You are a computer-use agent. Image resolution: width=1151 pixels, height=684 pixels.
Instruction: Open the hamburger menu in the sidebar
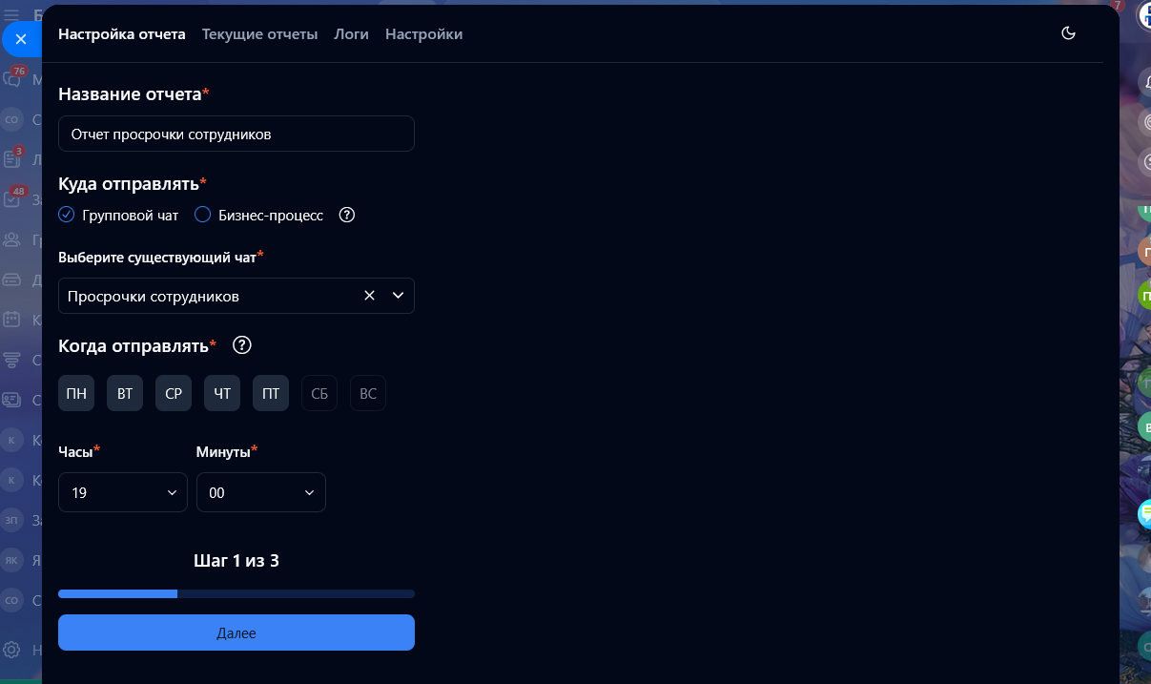(x=11, y=14)
